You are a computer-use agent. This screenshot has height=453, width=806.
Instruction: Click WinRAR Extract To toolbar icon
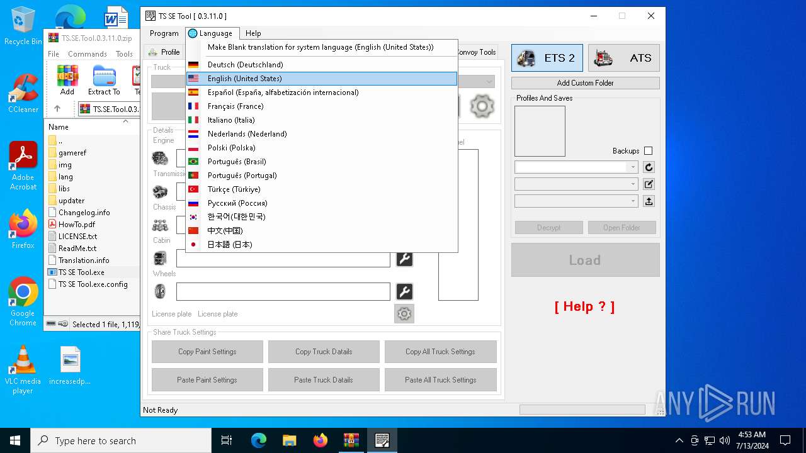[x=104, y=81]
